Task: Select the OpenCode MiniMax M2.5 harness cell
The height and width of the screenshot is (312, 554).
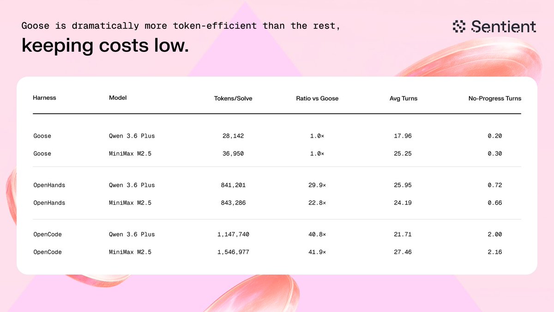Action: [x=48, y=252]
